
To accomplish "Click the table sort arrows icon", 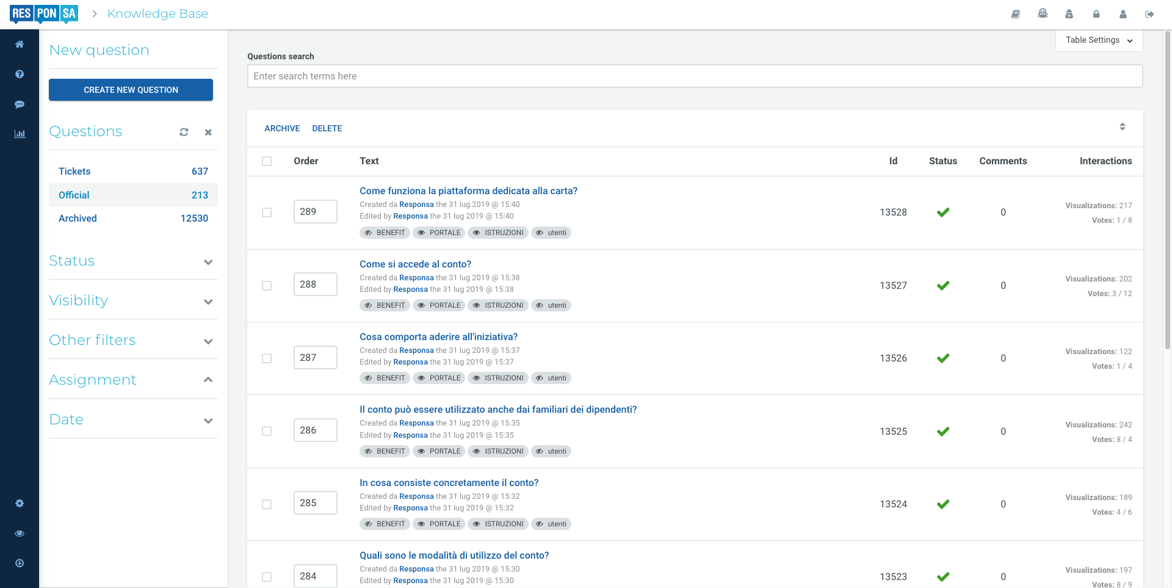I will 1123,127.
